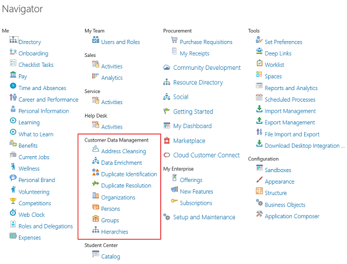Click the Web Clock stopwatch icon
Screen dimensions: 347x264
pos(13,213)
